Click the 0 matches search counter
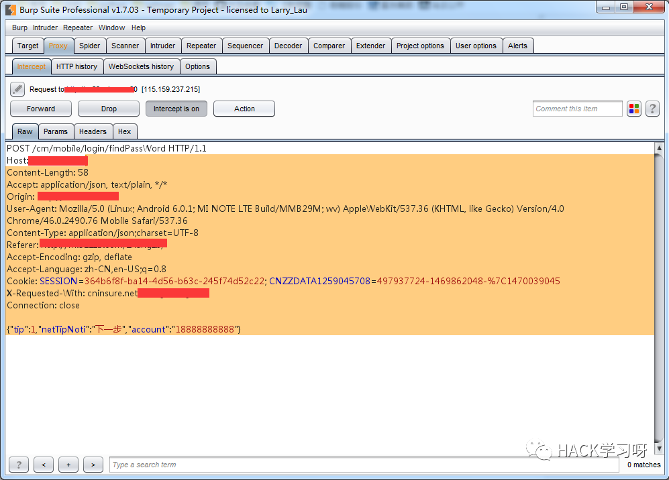Image resolution: width=669 pixels, height=480 pixels. click(x=644, y=465)
